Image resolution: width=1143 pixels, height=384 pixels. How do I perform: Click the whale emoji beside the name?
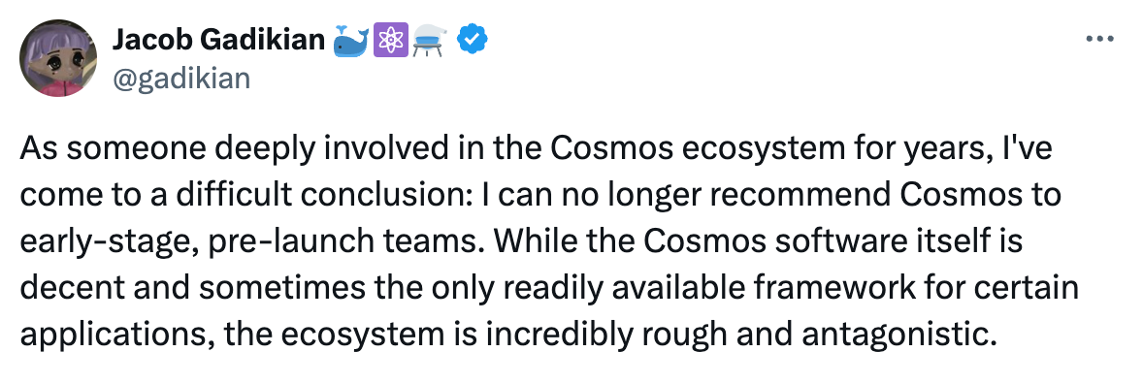352,40
